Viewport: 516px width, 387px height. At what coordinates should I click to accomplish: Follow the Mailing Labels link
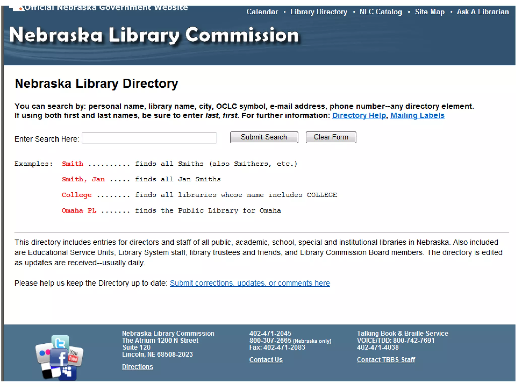417,115
